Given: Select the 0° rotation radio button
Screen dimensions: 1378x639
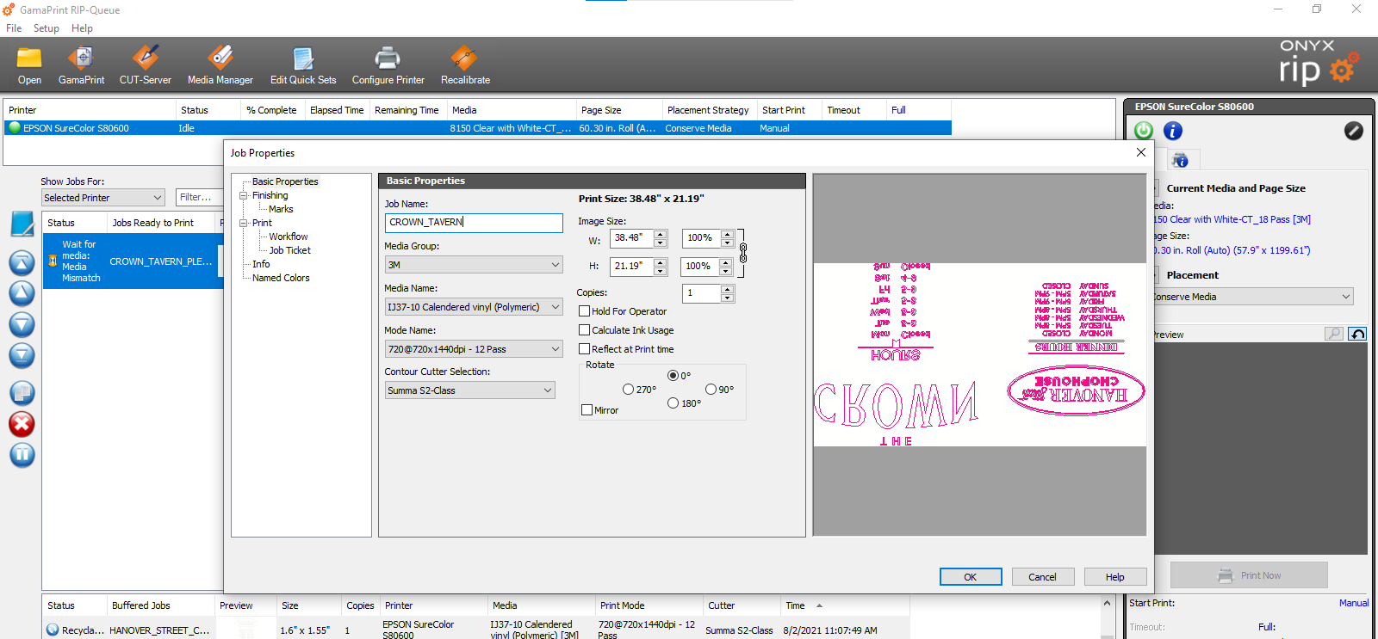Looking at the screenshot, I should tap(673, 376).
